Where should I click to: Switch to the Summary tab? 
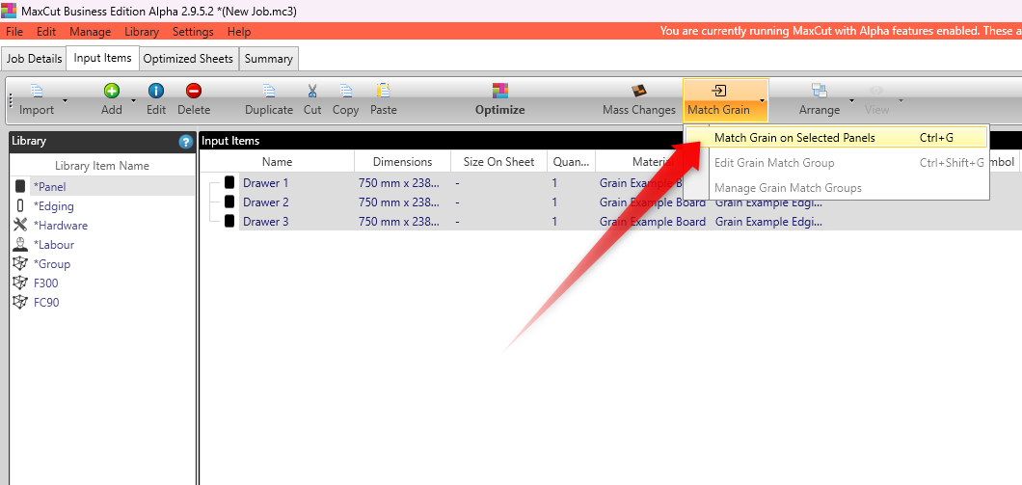[269, 59]
